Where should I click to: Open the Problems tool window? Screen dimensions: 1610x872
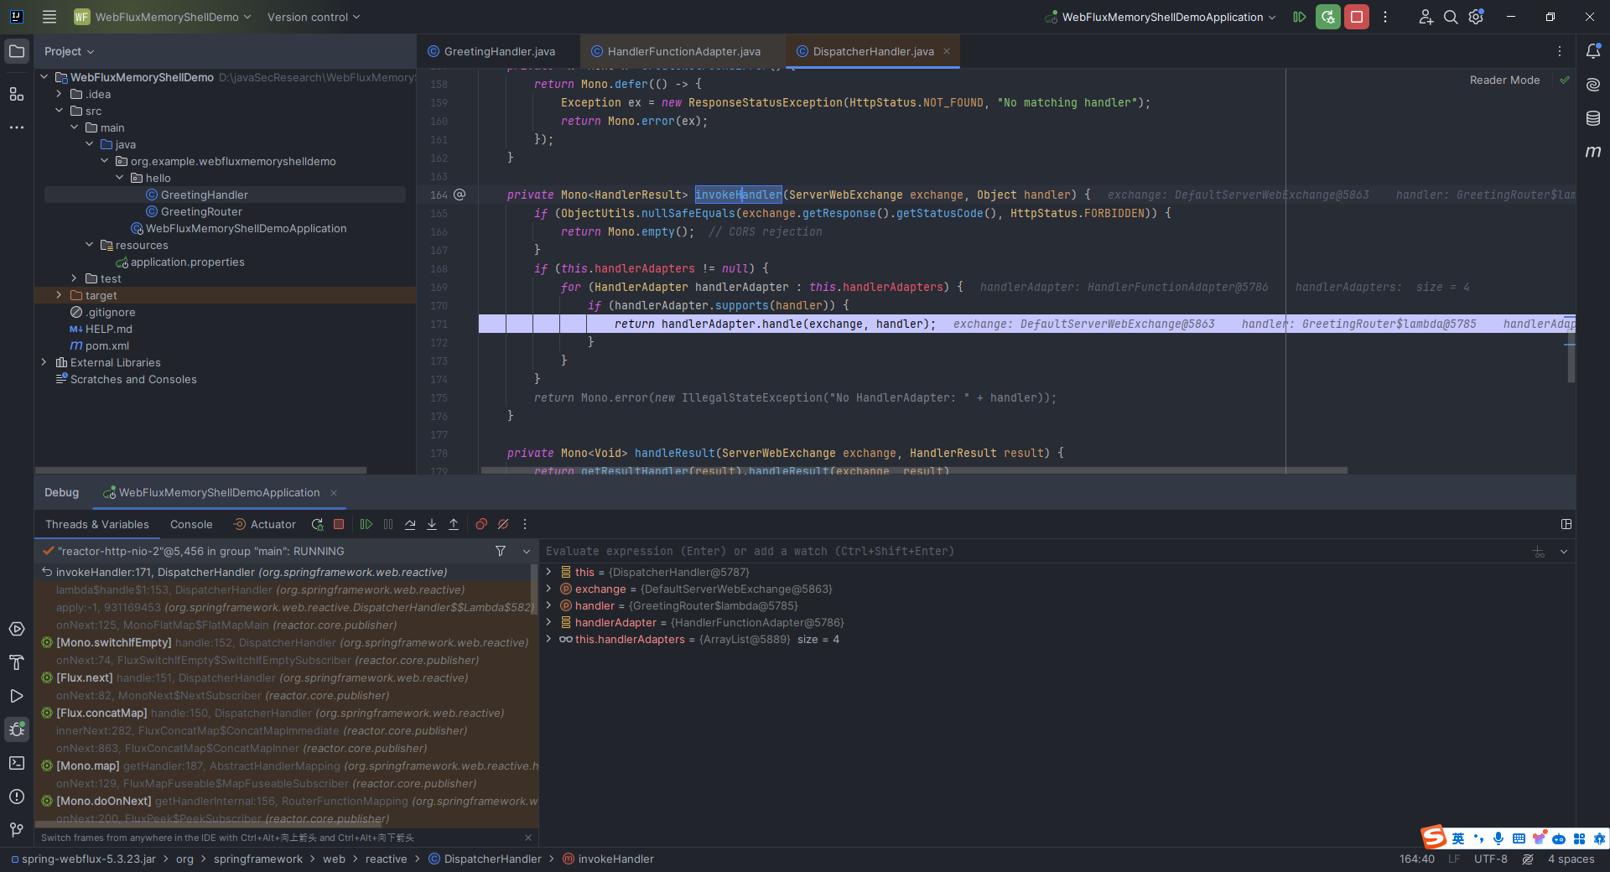pos(17,797)
